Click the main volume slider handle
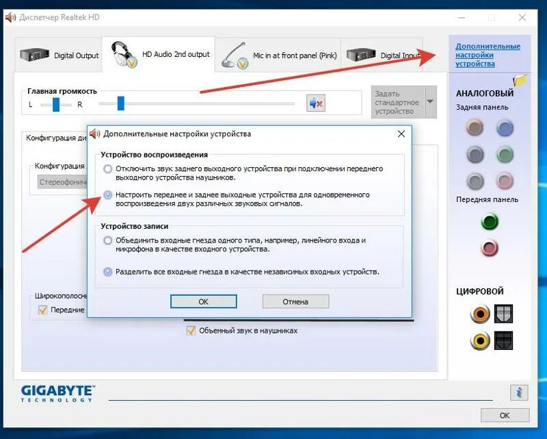The height and width of the screenshot is (439, 547). (121, 103)
